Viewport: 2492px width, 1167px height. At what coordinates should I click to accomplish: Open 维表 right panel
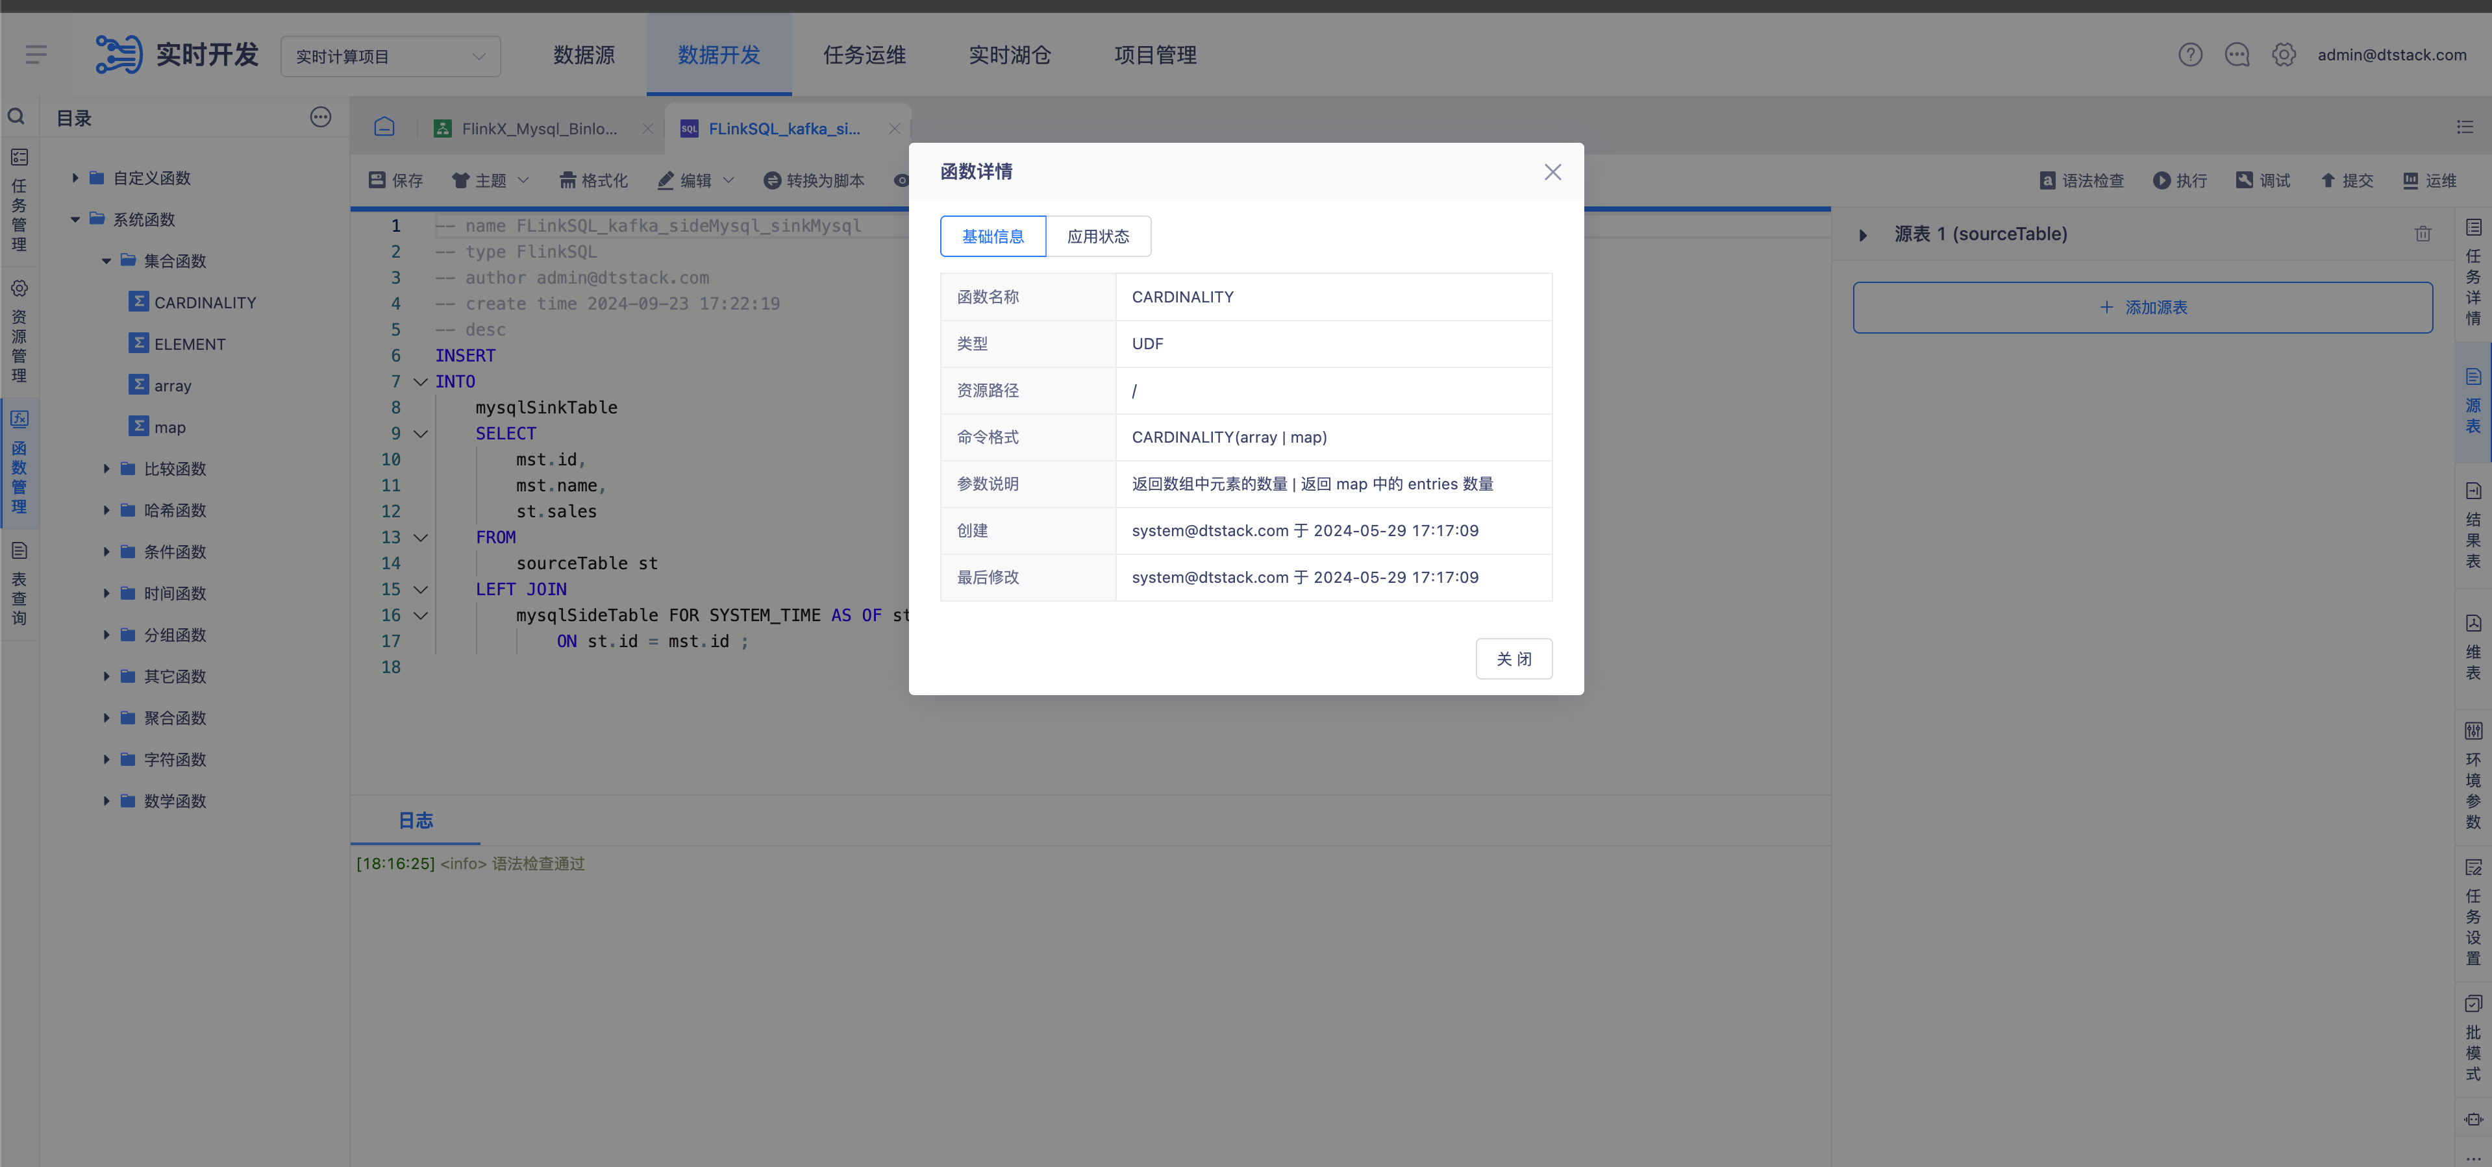click(2473, 648)
